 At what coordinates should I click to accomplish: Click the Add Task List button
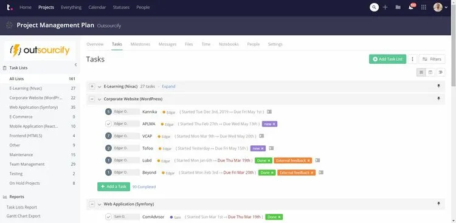tap(388, 59)
